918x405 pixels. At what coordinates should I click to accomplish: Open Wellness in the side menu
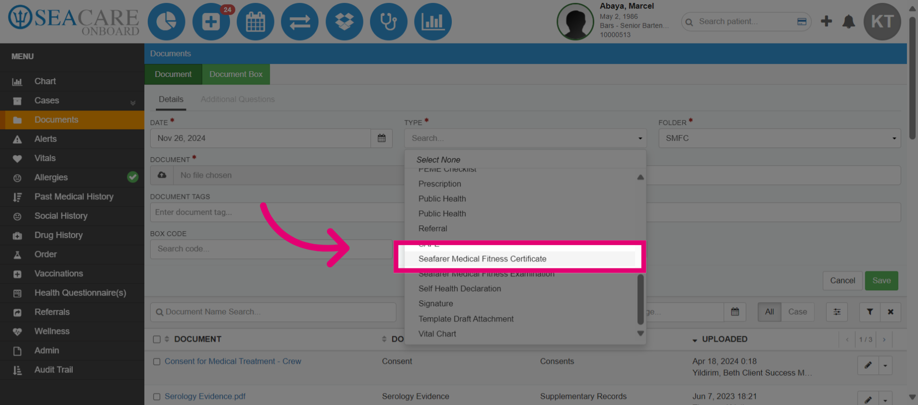pyautogui.click(x=72, y=331)
